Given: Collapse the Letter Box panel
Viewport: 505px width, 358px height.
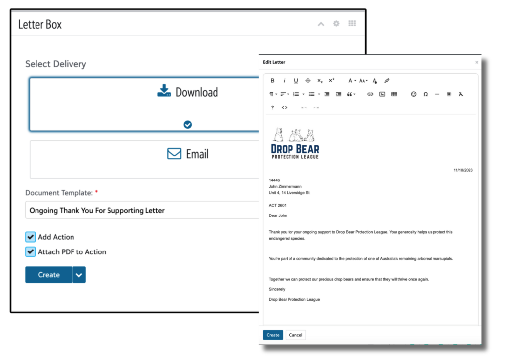Looking at the screenshot, I should [x=321, y=24].
